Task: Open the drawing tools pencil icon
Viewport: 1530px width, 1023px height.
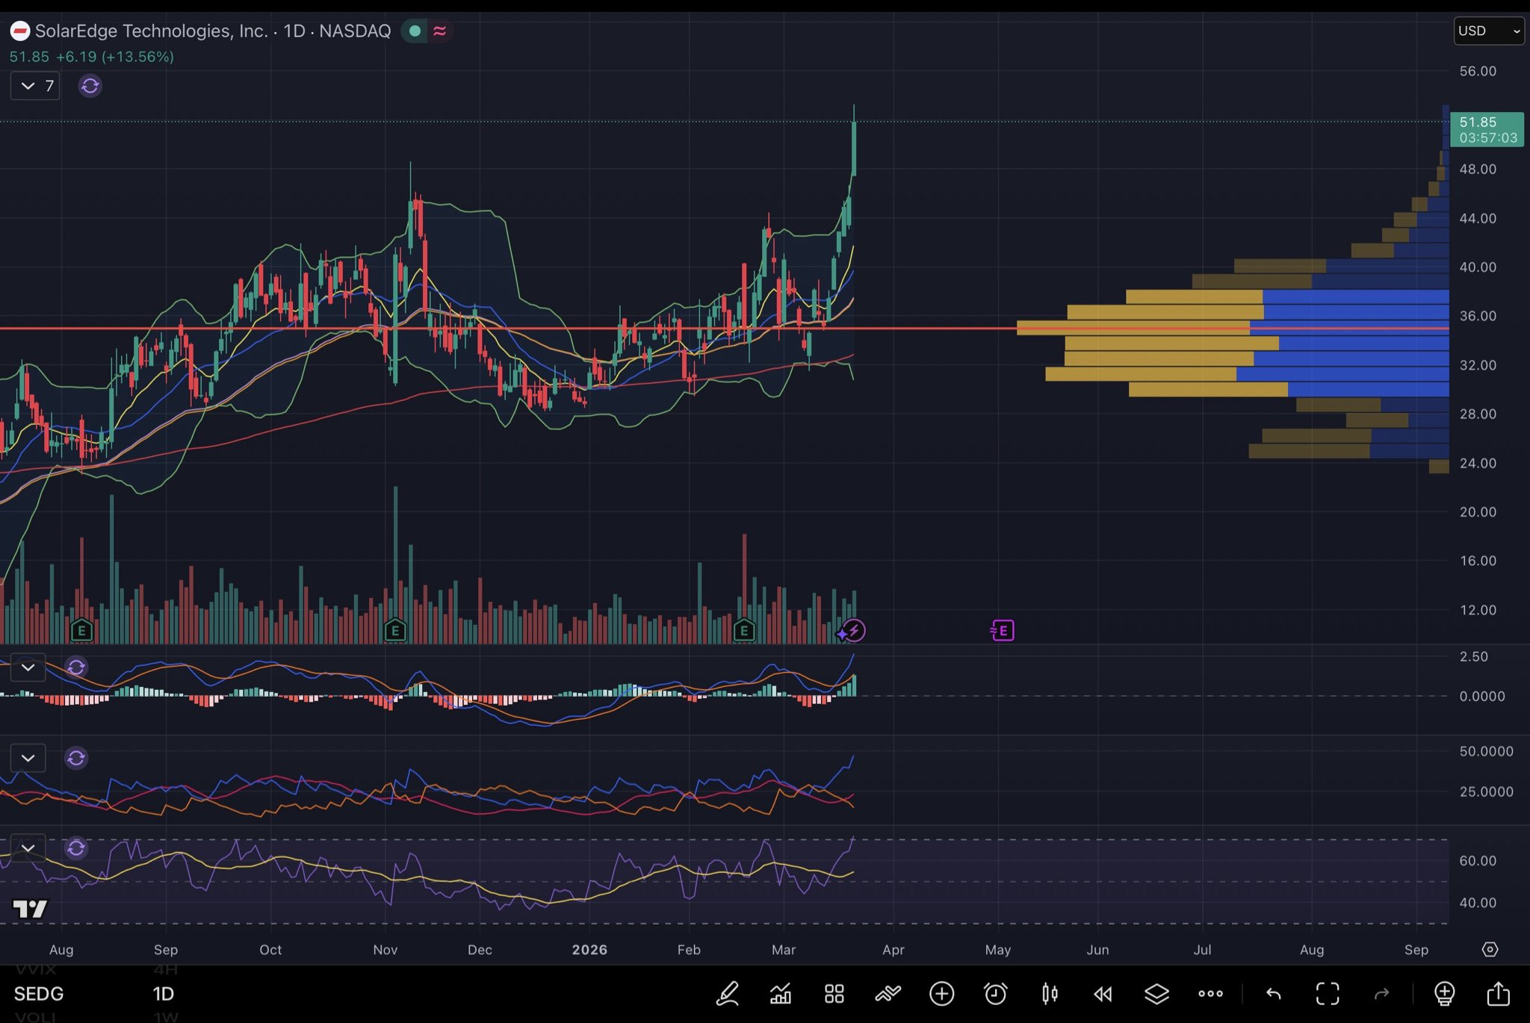Action: (728, 994)
